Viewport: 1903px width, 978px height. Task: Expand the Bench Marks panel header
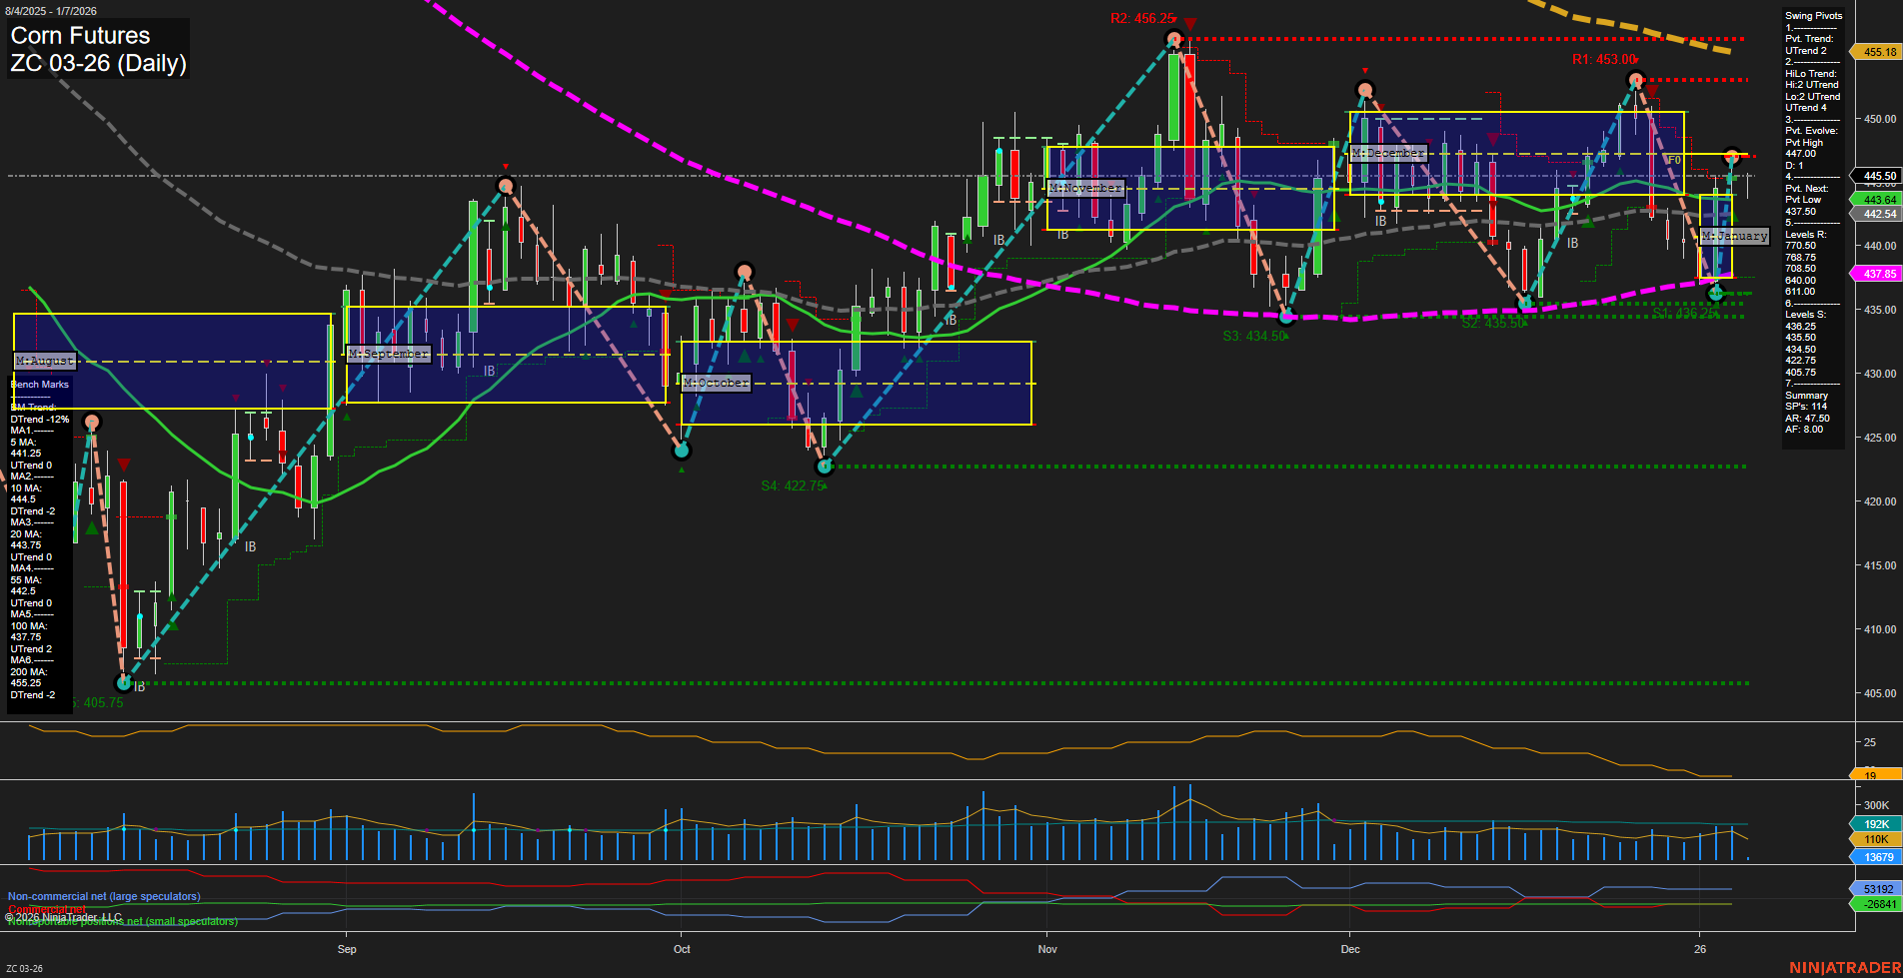click(x=38, y=384)
